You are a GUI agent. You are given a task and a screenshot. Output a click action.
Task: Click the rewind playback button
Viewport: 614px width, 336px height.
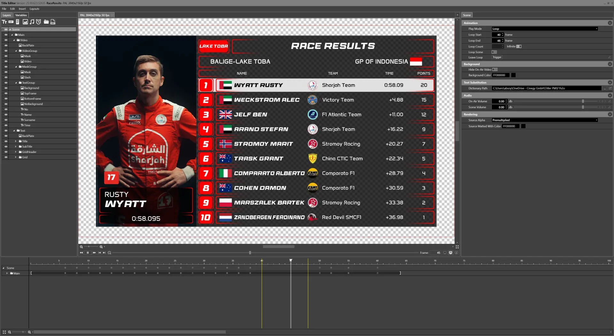click(82, 253)
